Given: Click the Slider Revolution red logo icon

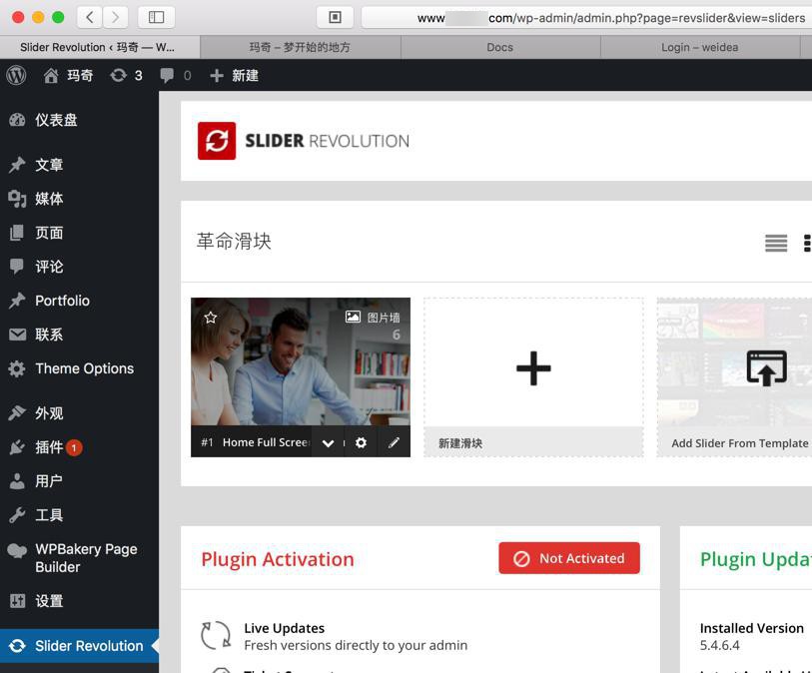Looking at the screenshot, I should [x=217, y=141].
